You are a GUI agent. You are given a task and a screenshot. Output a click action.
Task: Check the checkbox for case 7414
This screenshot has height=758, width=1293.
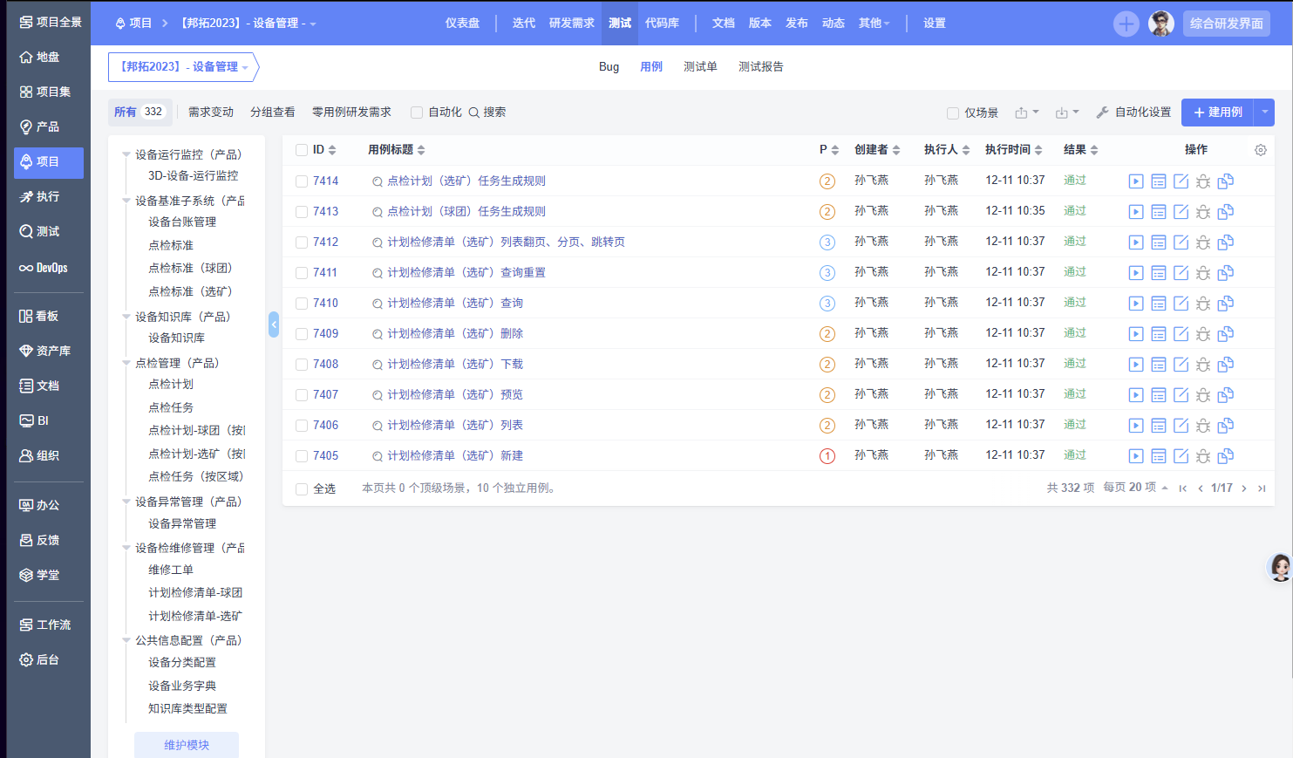302,181
